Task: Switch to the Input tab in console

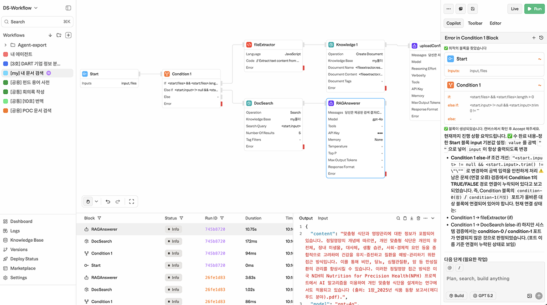Action: pyautogui.click(x=323, y=219)
